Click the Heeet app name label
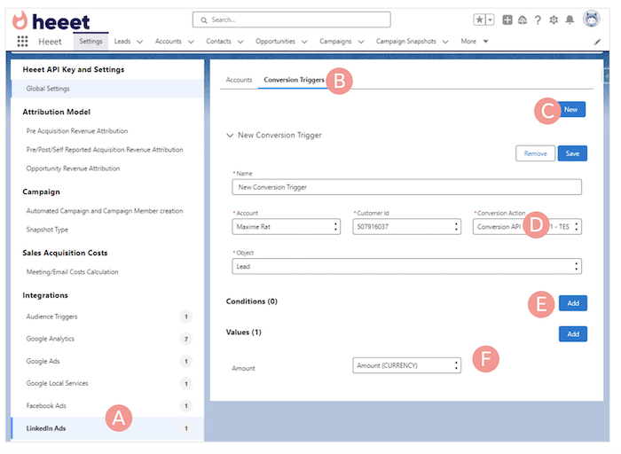Screen dimensions: 621x454 click(50, 42)
